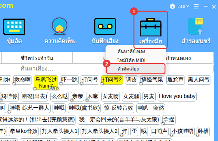
Task: Play the 木嘛 sound
Action: point(93,96)
